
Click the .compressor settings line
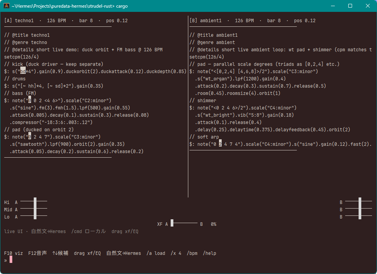[51, 122]
